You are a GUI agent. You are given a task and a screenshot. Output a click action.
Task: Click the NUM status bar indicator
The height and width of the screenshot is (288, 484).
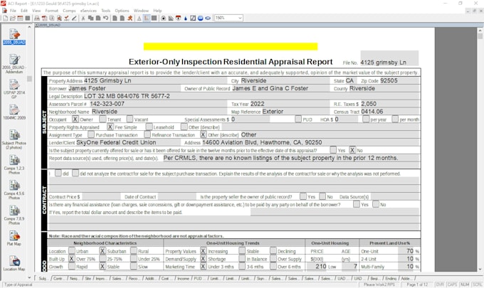click(x=465, y=284)
